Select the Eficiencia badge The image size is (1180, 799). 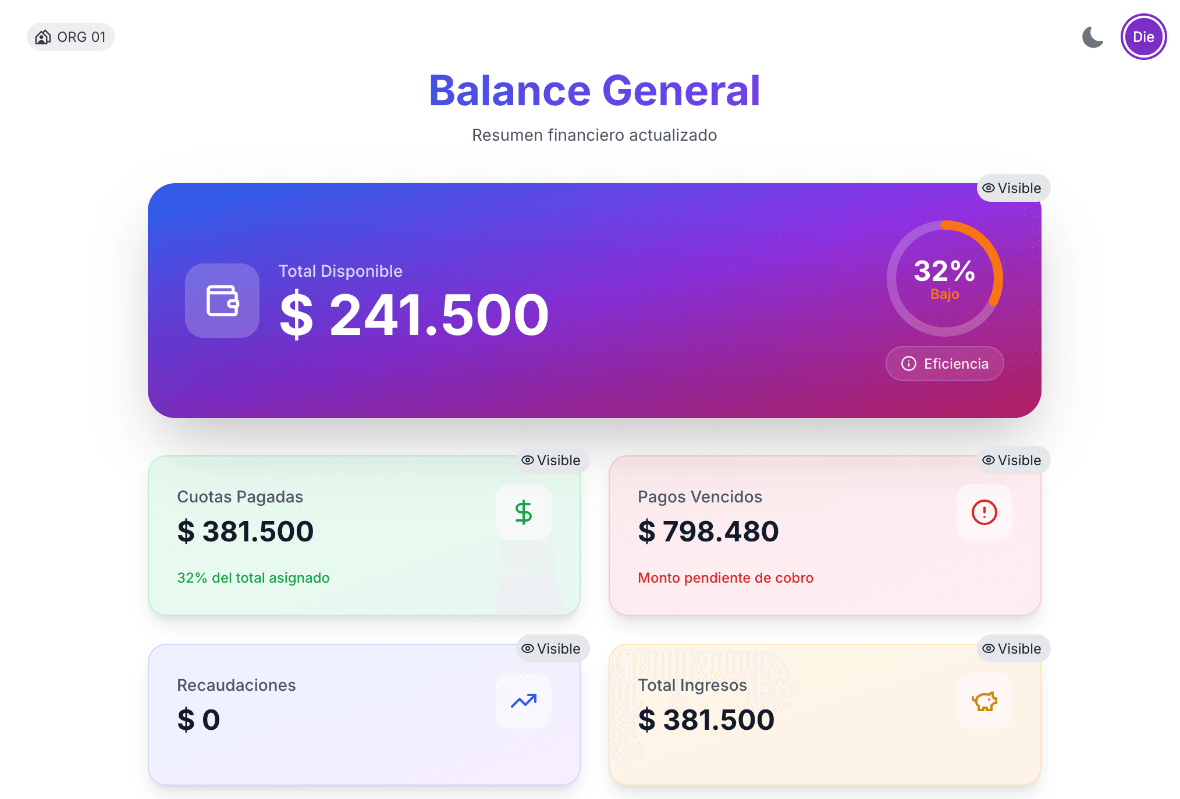tap(944, 363)
